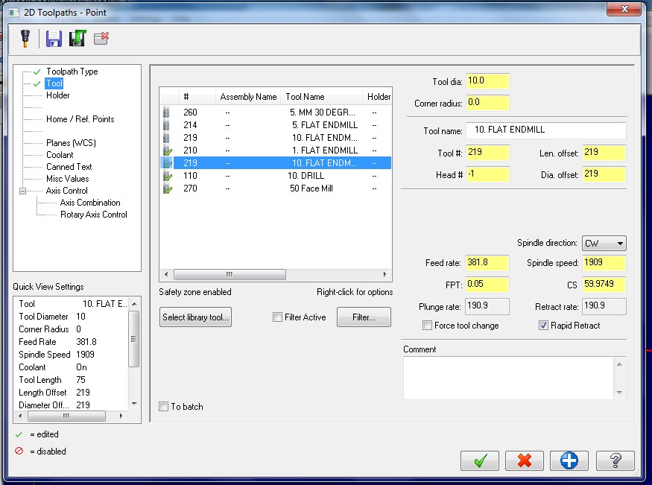The height and width of the screenshot is (485, 652).
Task: Click the Feed rate field
Action: pos(487,263)
